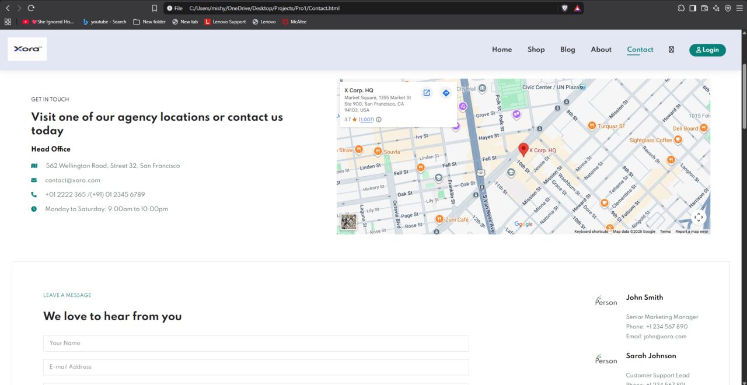Toggle the browser sidebar panel icon

(x=693, y=8)
